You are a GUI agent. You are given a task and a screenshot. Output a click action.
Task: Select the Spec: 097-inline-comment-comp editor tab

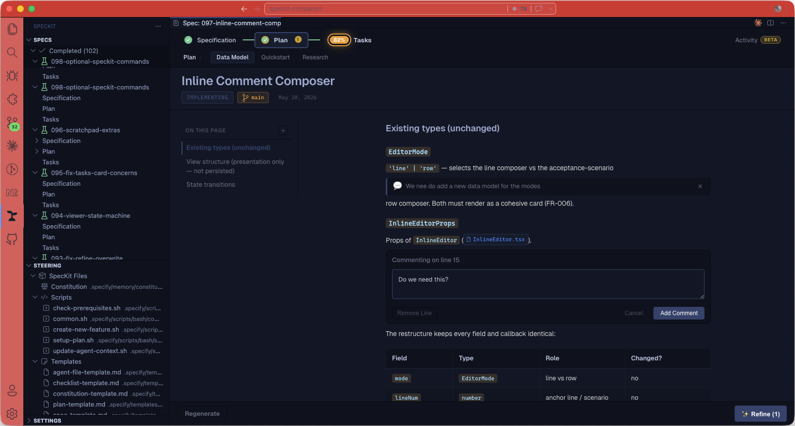click(x=227, y=23)
